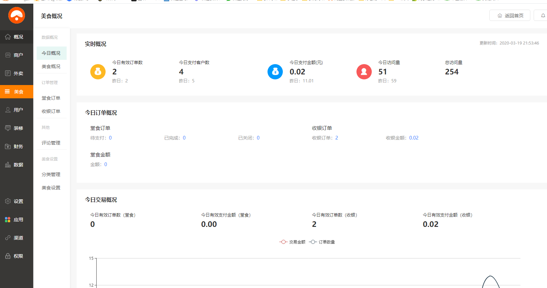The image size is (547, 288).
Task: Click 美食概况 page title
Action: click(x=52, y=16)
